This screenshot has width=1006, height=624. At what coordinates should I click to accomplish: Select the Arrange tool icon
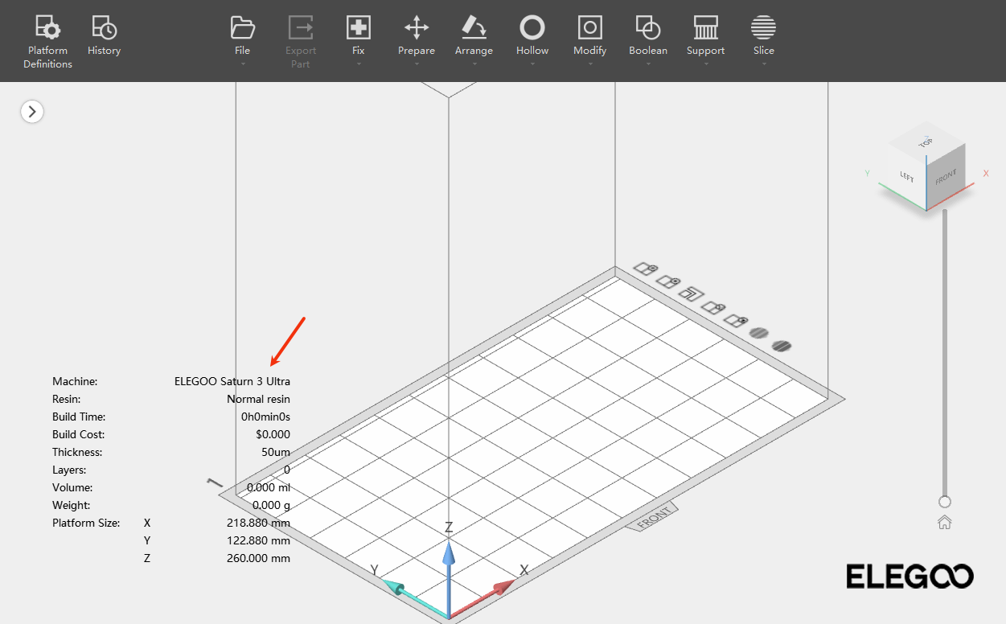pos(474,28)
